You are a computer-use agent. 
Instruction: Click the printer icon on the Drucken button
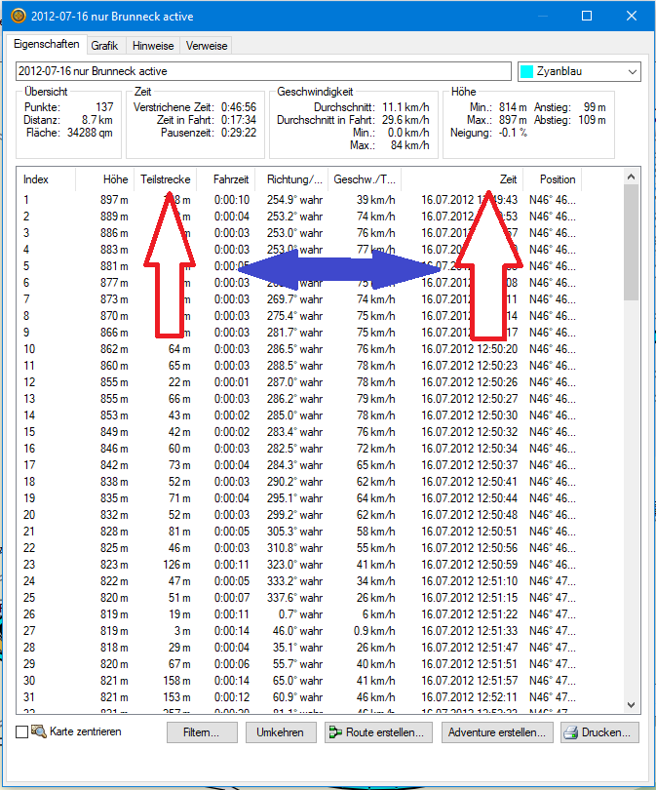point(572,732)
